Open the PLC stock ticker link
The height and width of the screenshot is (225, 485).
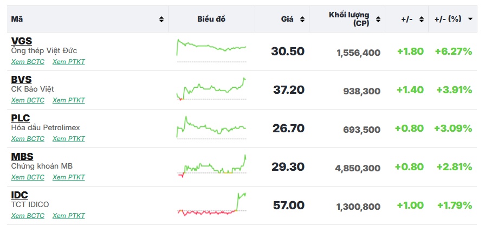point(20,118)
